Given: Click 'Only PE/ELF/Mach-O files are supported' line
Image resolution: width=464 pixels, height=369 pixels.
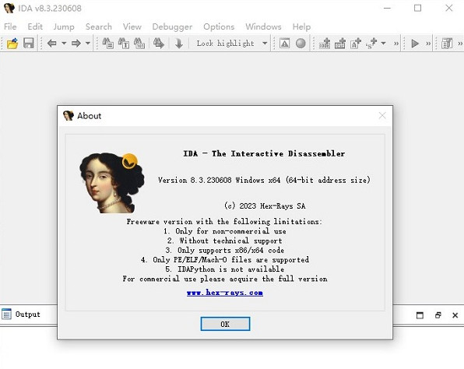Looking at the screenshot, I should pyautogui.click(x=225, y=260).
